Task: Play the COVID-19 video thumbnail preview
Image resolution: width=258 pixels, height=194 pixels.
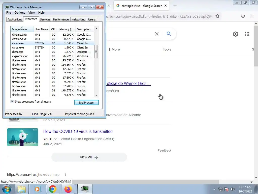Action: coord(23,137)
